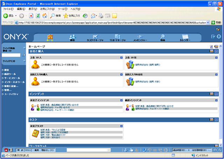Collapse the タスク section
Viewport: 224px width, 159px height.
click(x=216, y=120)
